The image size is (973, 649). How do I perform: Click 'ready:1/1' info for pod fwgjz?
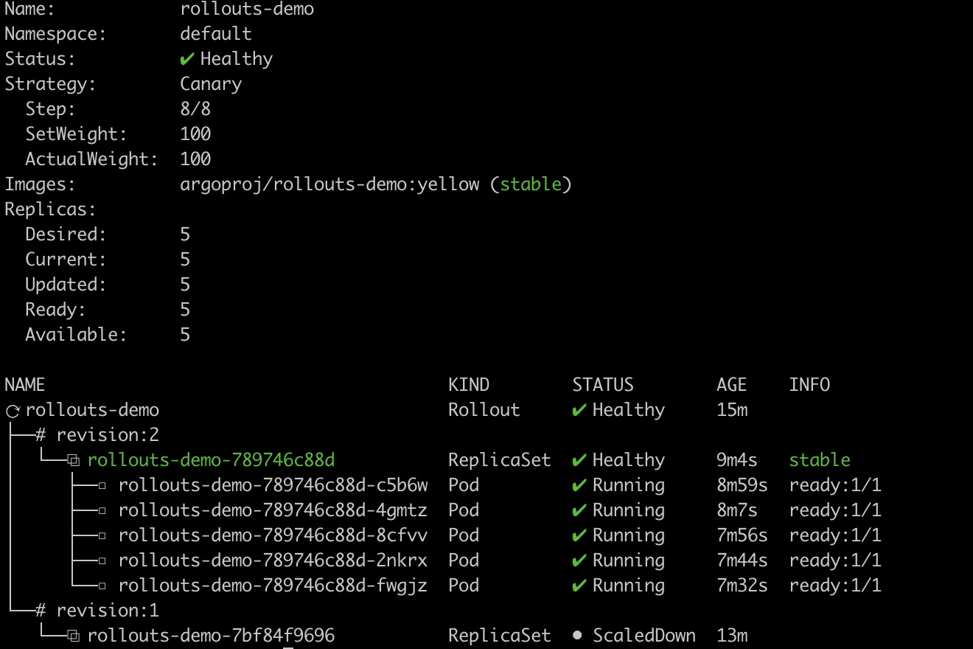coord(835,586)
